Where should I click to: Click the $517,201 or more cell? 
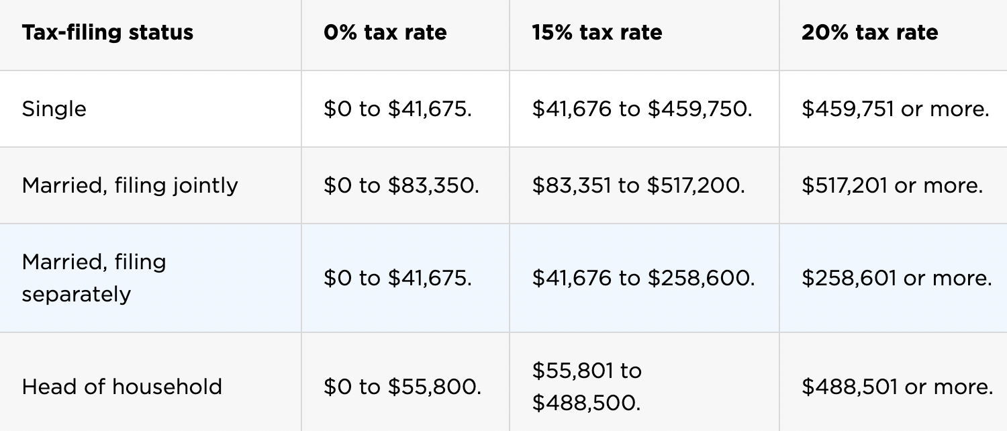tap(892, 185)
